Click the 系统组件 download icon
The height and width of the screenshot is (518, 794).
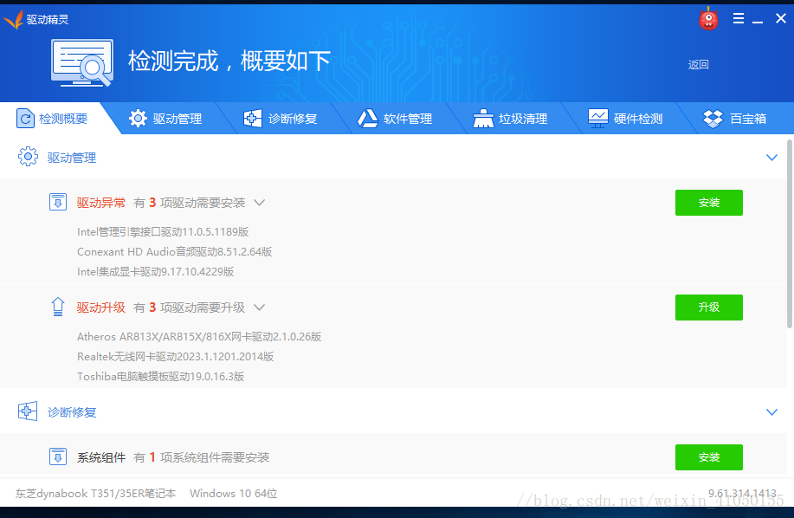tap(58, 456)
